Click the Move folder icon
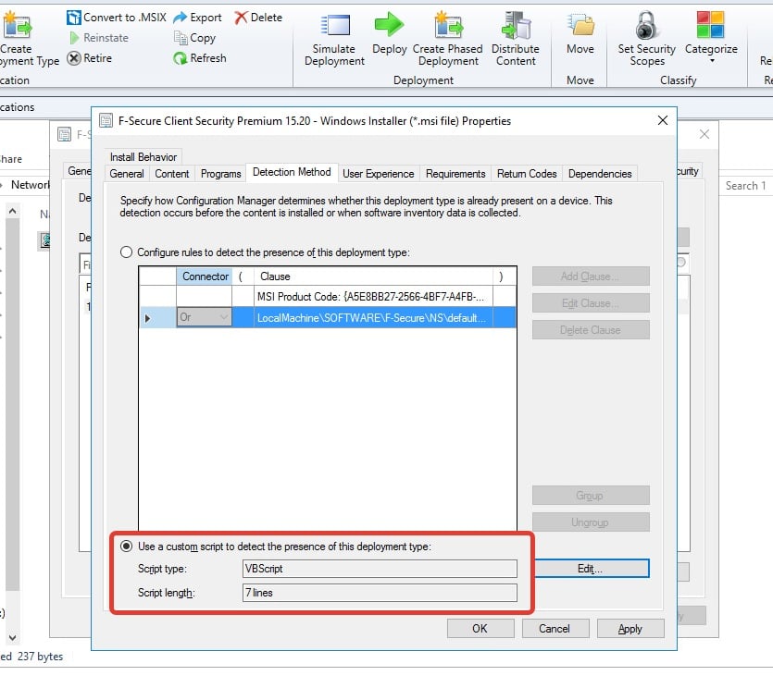Viewport: 773px width, 688px height. point(580,25)
